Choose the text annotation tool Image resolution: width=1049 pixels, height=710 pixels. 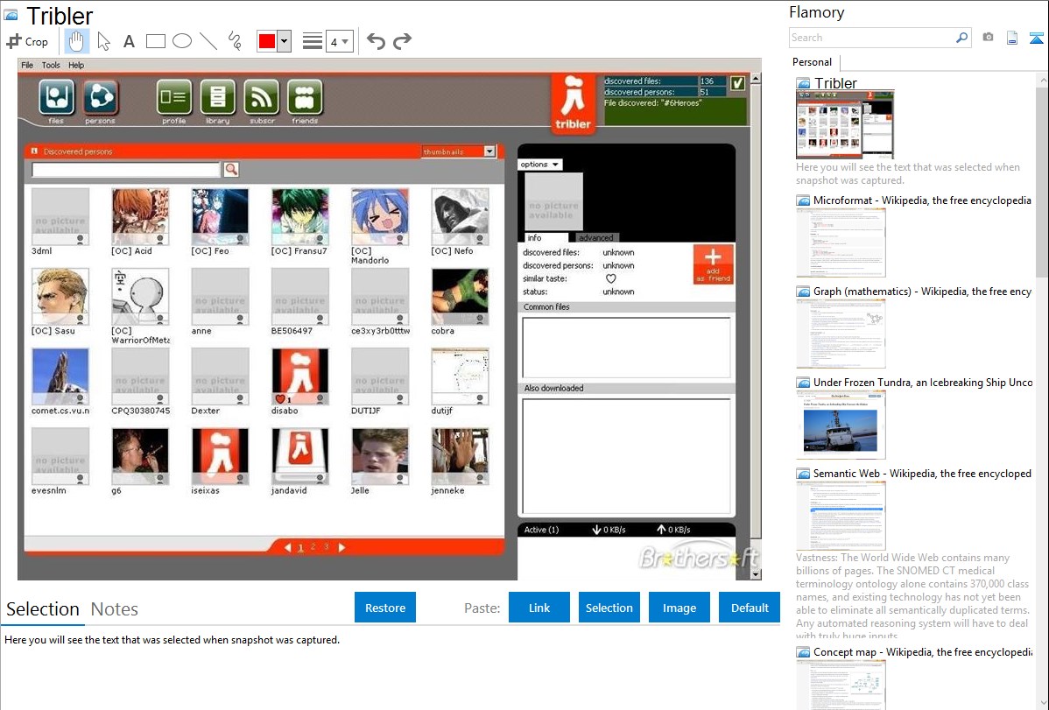(x=129, y=41)
